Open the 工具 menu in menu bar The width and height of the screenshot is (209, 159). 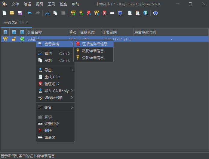pos(51,4)
